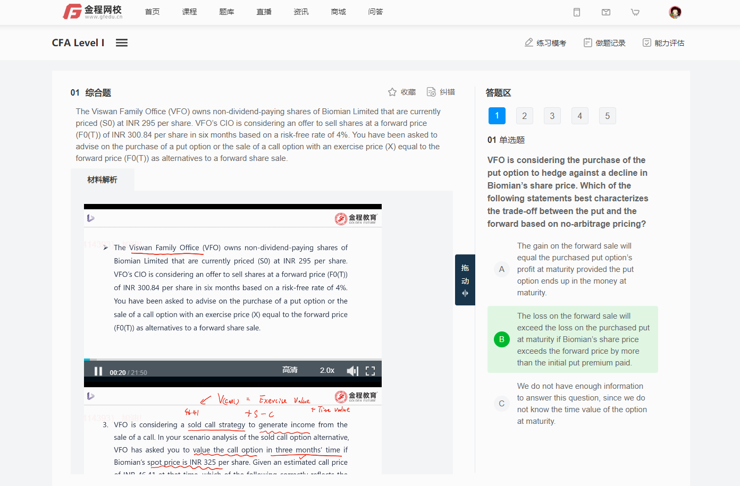Screen dimensions: 740x486
Task: Mute the video volume speaker icon
Action: [x=352, y=371]
